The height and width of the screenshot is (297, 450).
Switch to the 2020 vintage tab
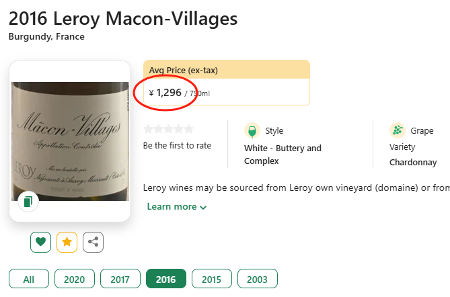coord(75,279)
